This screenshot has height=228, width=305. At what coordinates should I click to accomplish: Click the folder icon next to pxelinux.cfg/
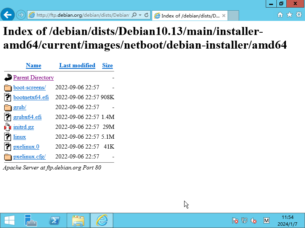8,157
